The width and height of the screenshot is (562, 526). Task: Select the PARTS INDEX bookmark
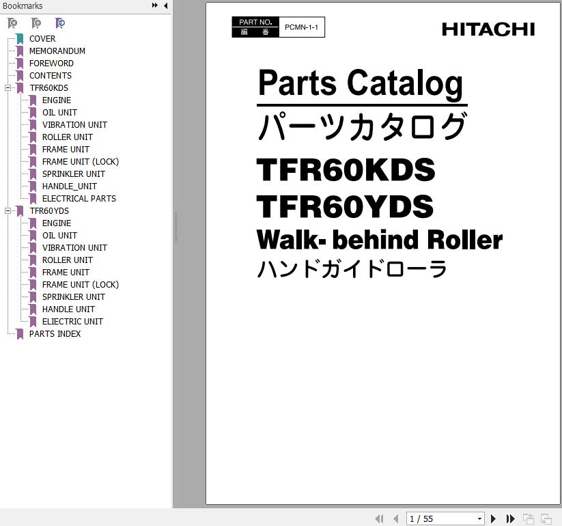[x=55, y=334]
